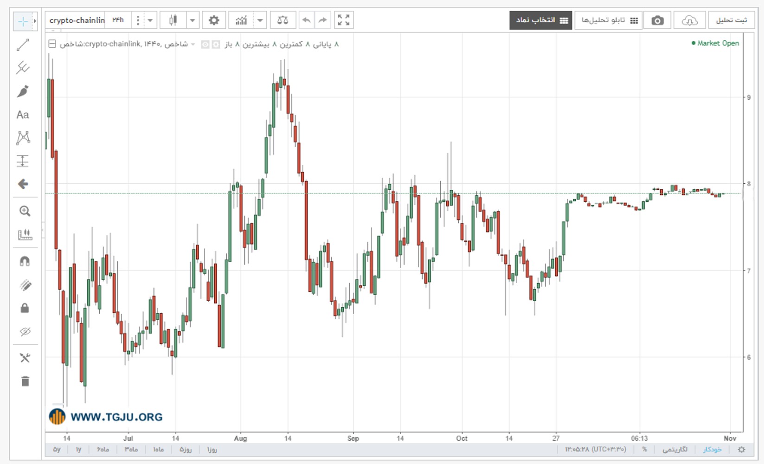Open the legend series dropdown arrow
The height and width of the screenshot is (464, 764).
[193, 44]
